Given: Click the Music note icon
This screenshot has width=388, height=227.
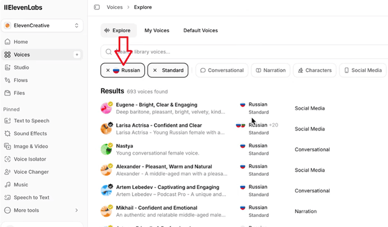Looking at the screenshot, I should pos(8,185).
